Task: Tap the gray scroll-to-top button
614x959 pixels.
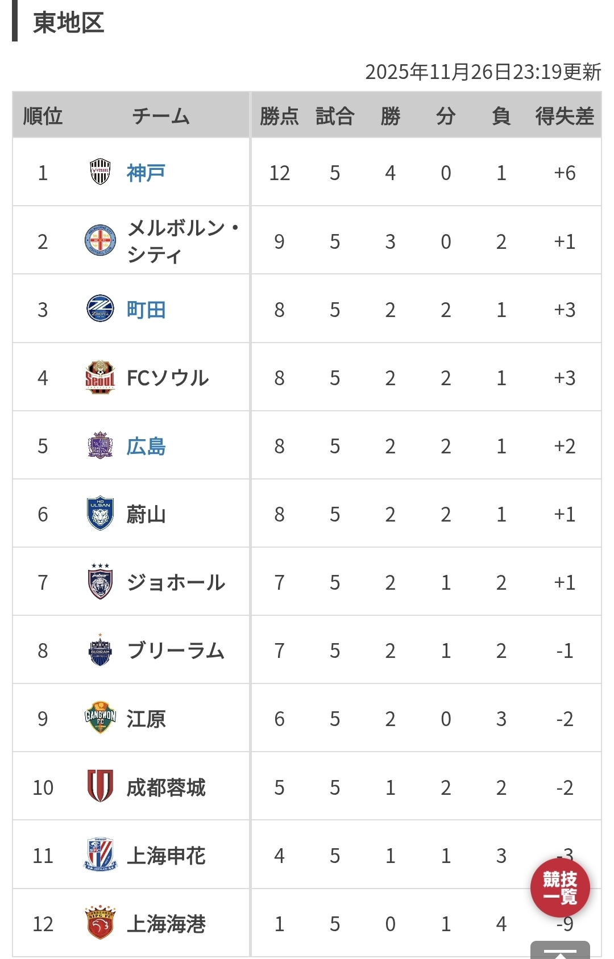Action: [x=560, y=950]
